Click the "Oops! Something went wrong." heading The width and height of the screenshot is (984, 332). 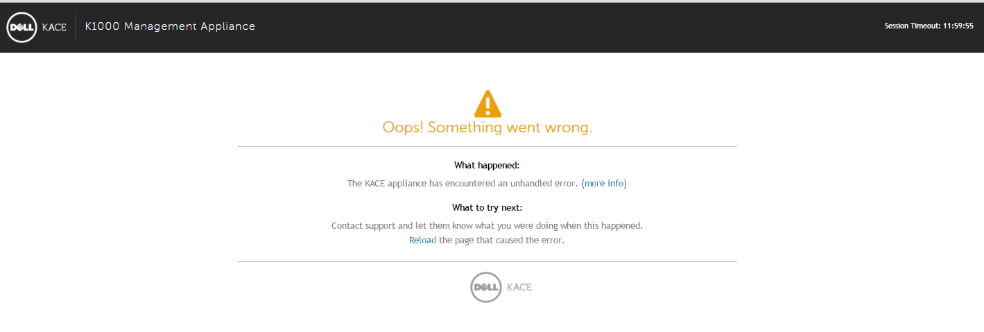click(487, 128)
